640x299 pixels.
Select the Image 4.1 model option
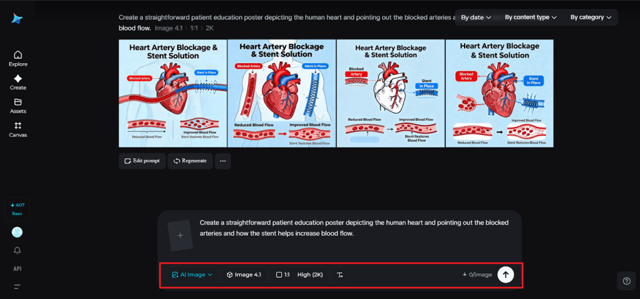click(244, 275)
